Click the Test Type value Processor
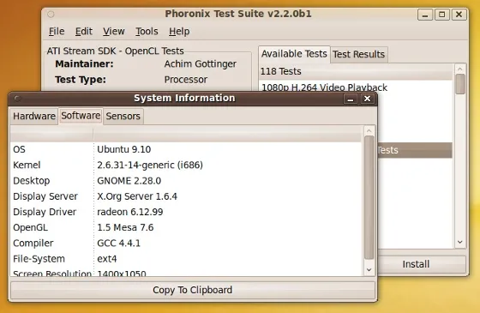480x313 pixels. click(x=186, y=80)
